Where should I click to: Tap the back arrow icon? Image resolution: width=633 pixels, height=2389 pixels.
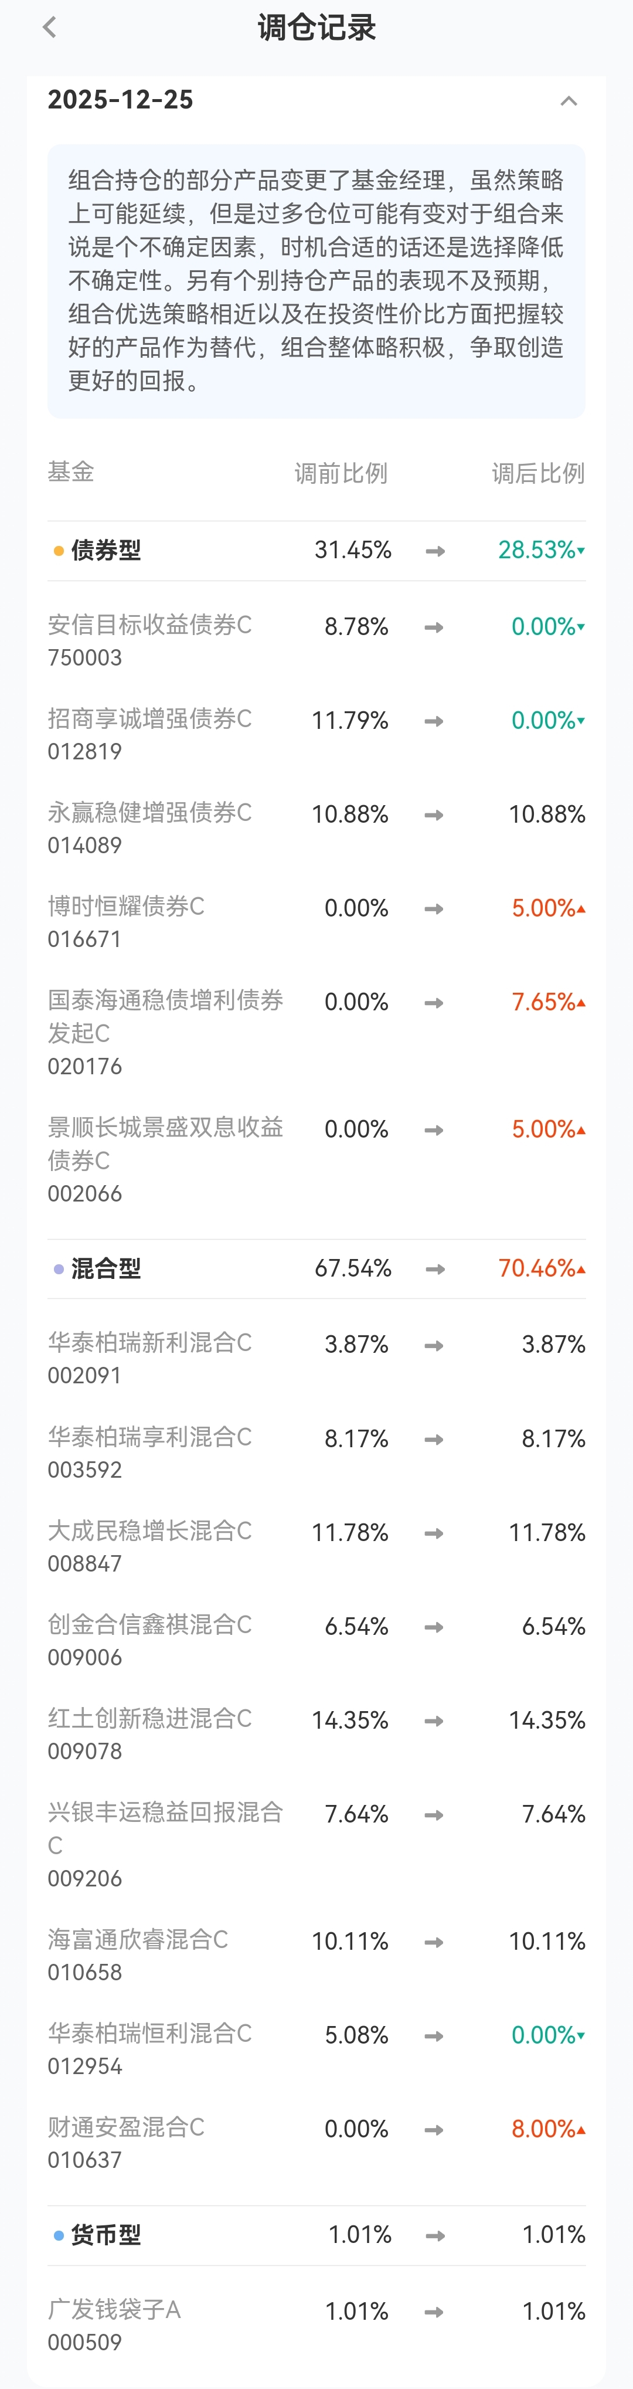coord(50,28)
